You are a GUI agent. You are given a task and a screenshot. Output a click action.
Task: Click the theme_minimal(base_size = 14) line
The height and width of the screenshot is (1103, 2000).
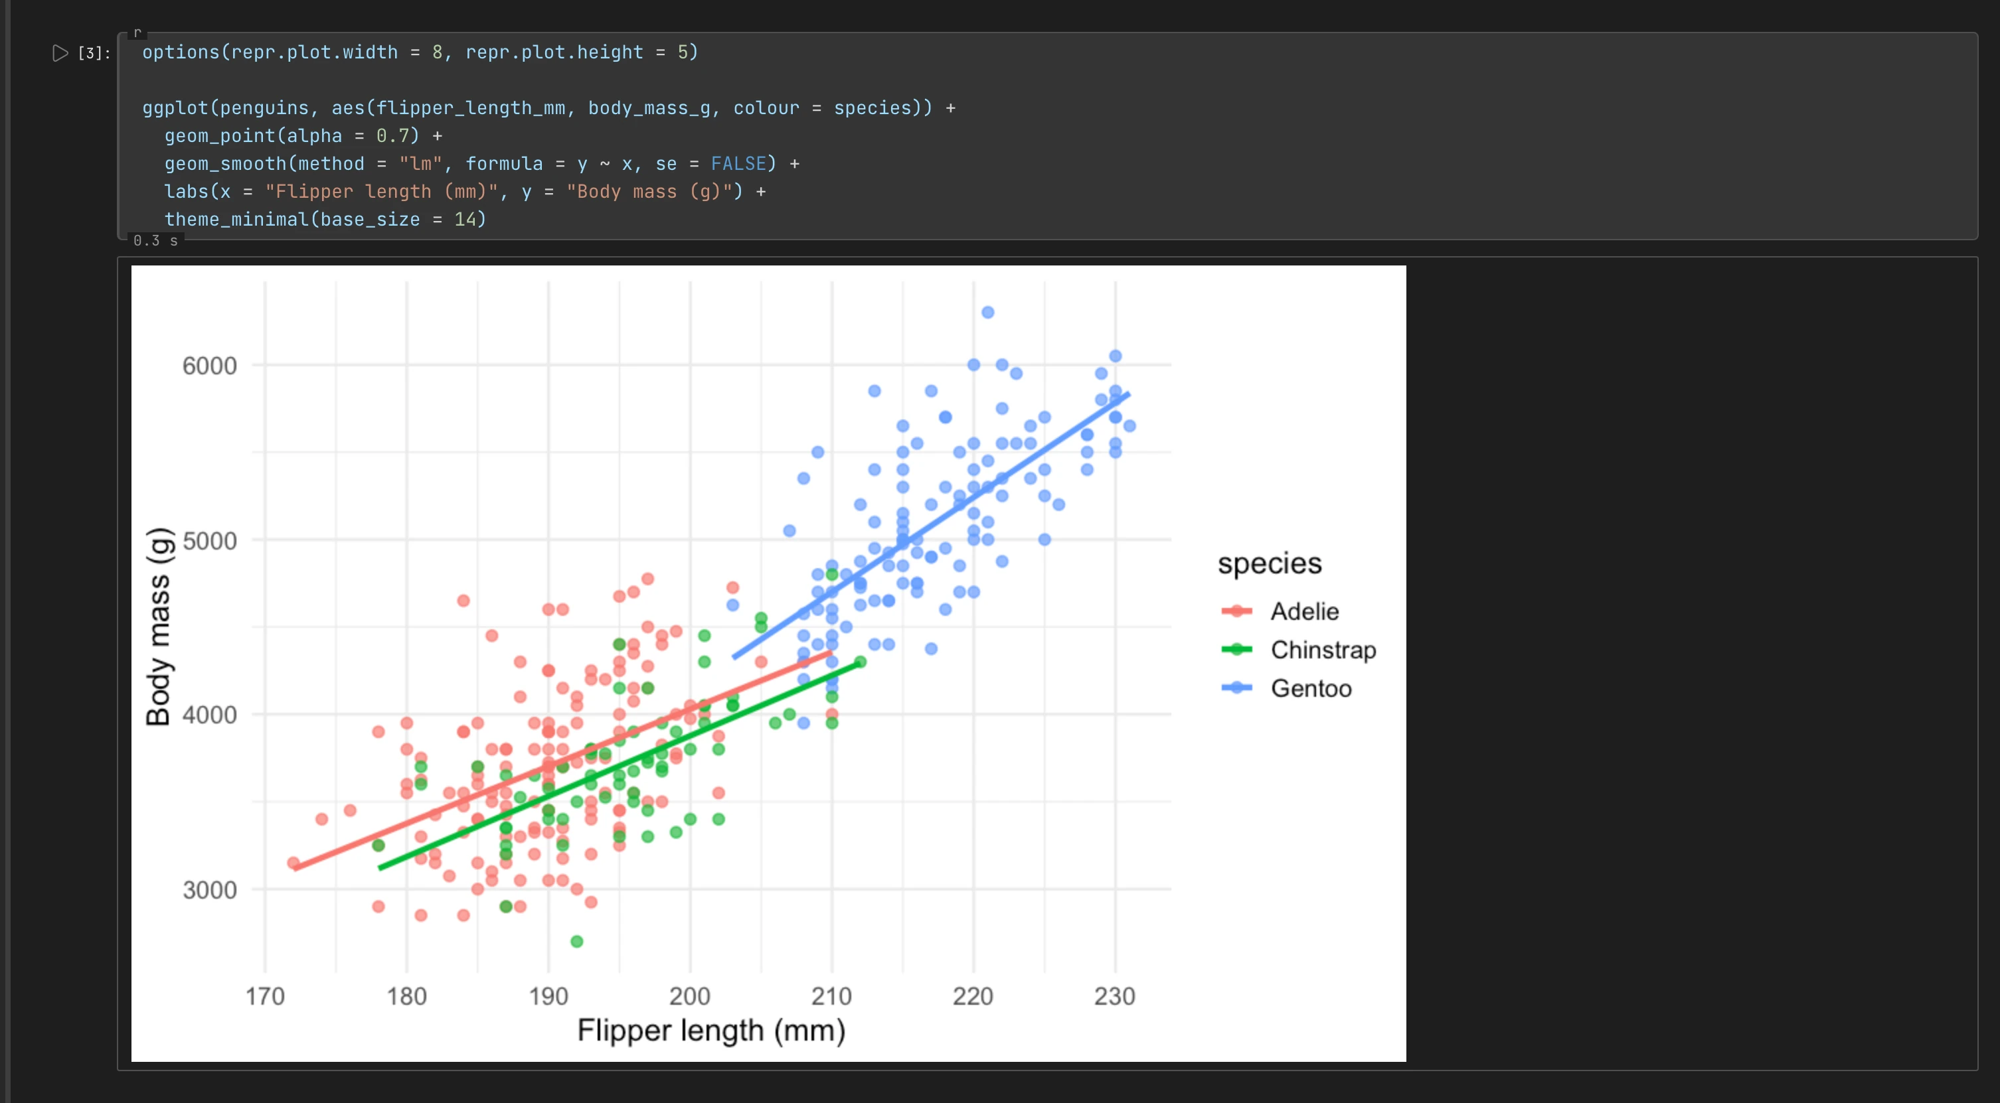pyautogui.click(x=325, y=220)
